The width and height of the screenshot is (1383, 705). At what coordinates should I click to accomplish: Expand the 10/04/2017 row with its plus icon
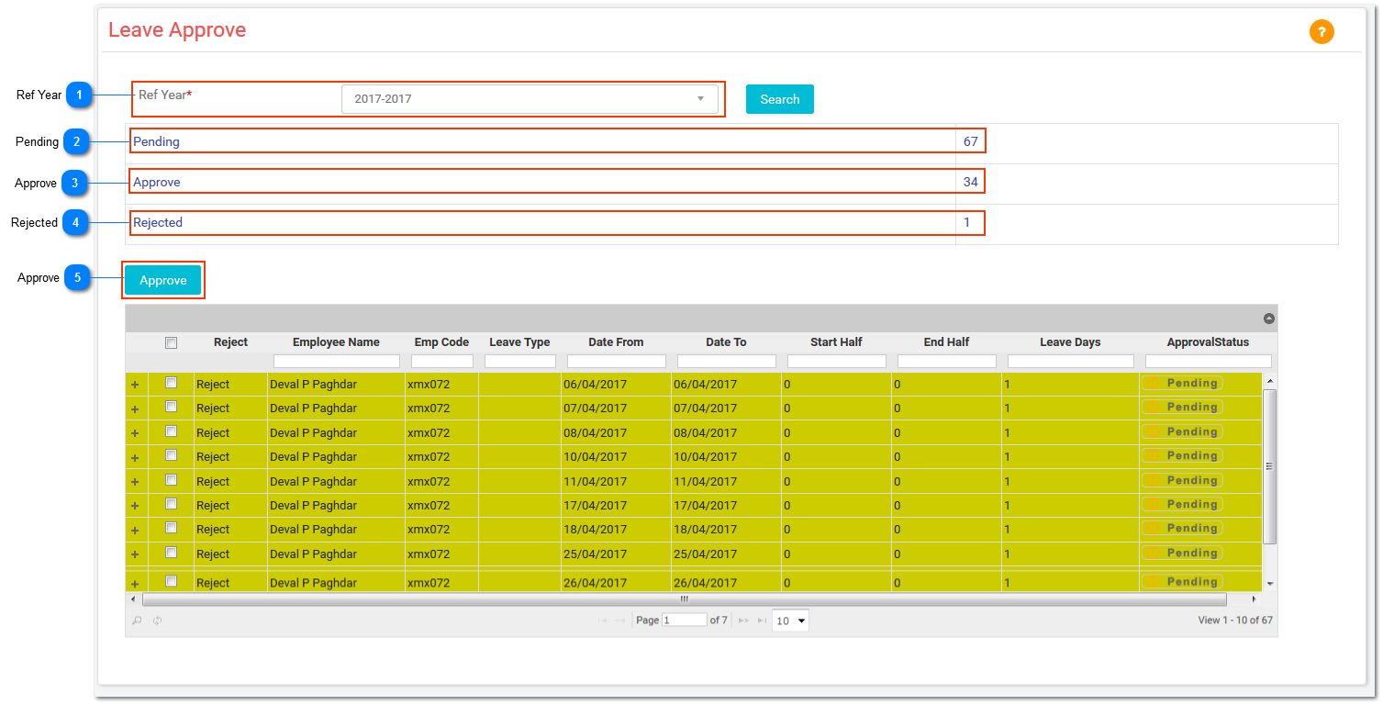coord(135,457)
